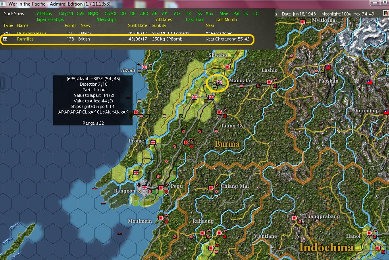Choose the DD ship type filter
This screenshot has height=260, width=389.
123,13
